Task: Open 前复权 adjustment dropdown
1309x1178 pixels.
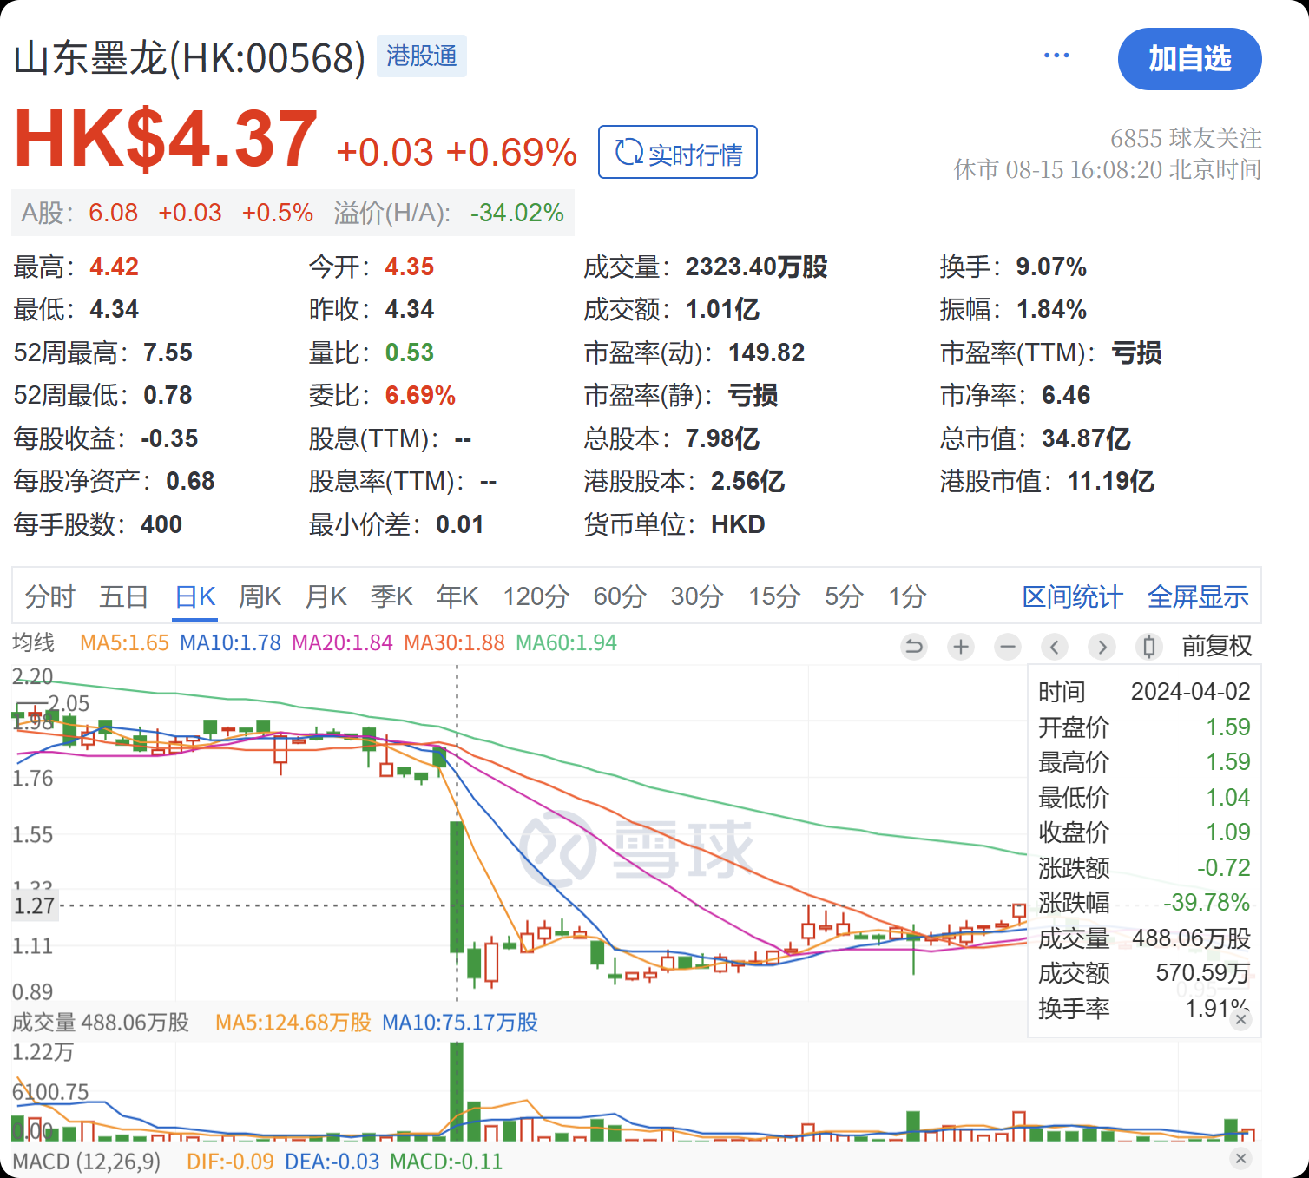Action: 1217,646
